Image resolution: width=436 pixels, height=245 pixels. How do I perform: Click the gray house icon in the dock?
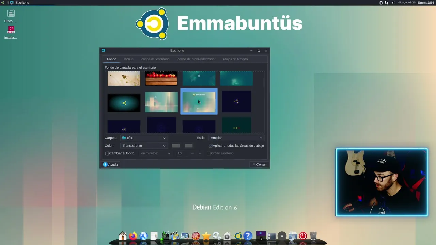[227, 235]
